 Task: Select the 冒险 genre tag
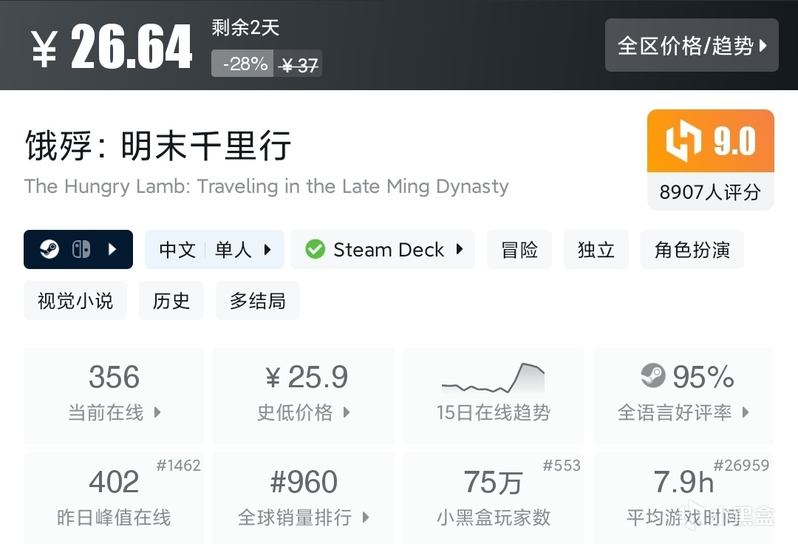(519, 250)
